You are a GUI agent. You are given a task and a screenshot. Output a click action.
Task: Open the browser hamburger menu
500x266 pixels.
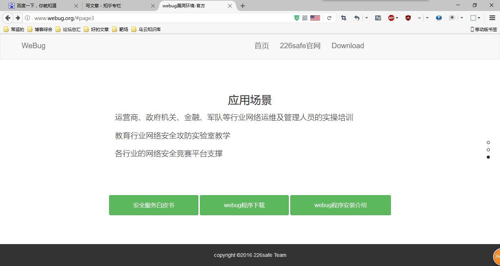point(492,18)
